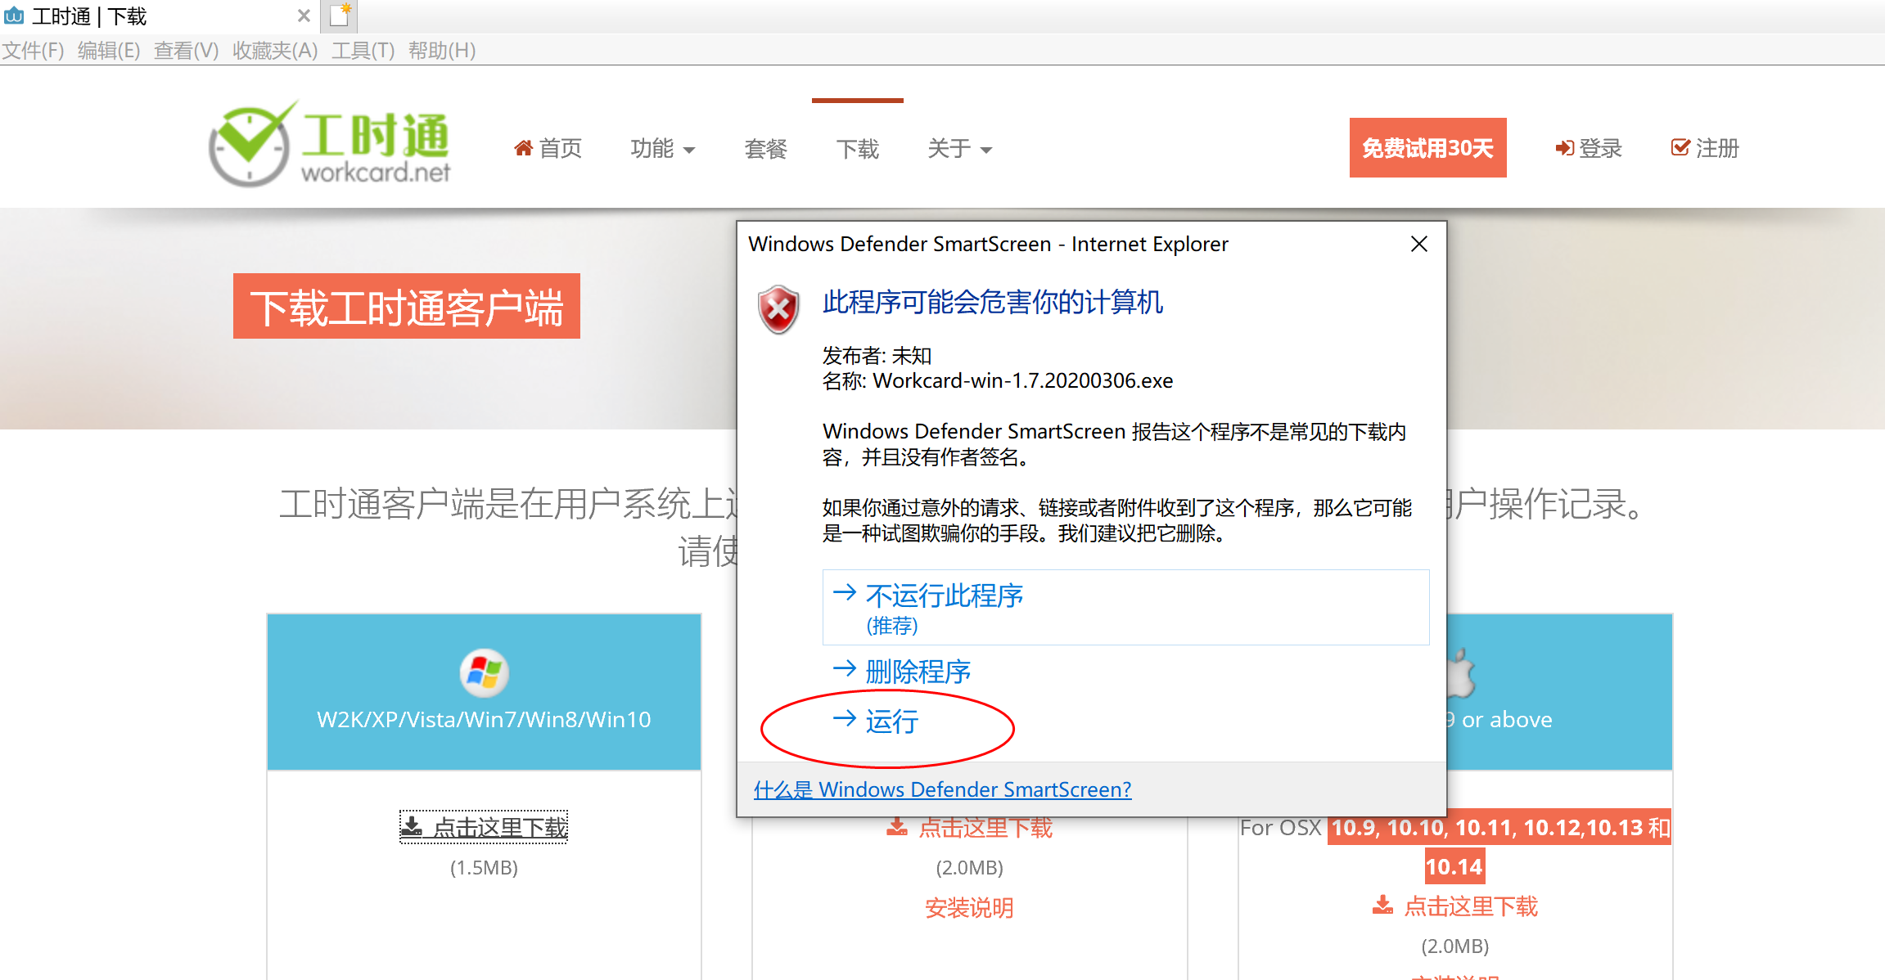Choose 运行 to run the program

point(891,722)
